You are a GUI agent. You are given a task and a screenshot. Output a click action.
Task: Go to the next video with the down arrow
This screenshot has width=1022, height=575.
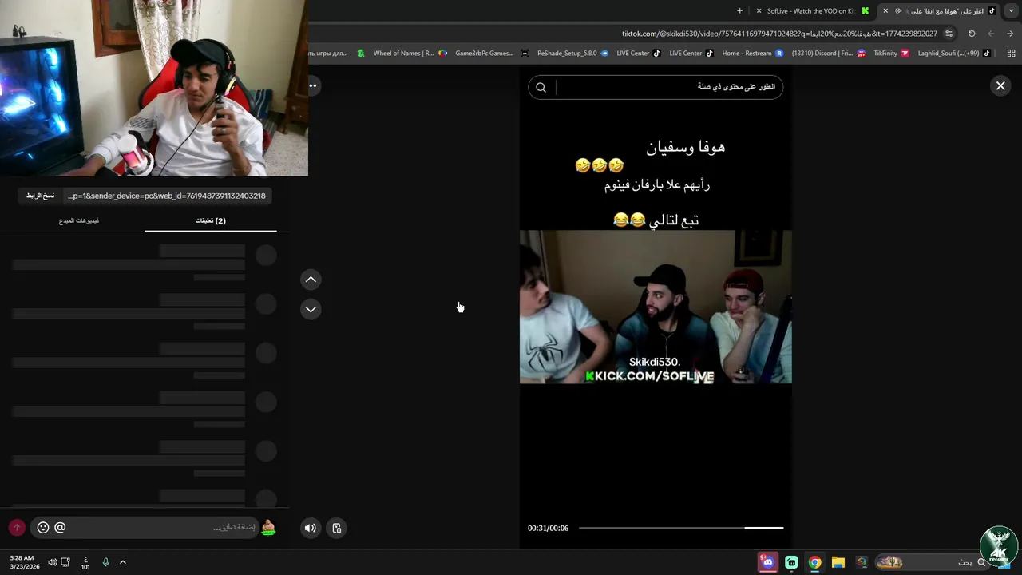[x=311, y=309]
